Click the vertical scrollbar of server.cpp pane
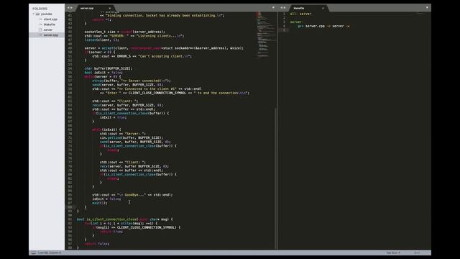 coord(276,178)
